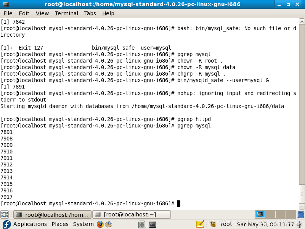Launch Firefox web browser
This screenshot has height=229, width=305.
click(x=100, y=224)
